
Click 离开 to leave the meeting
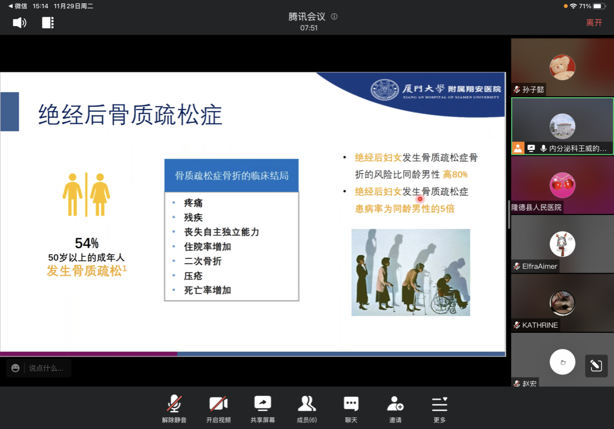[594, 23]
